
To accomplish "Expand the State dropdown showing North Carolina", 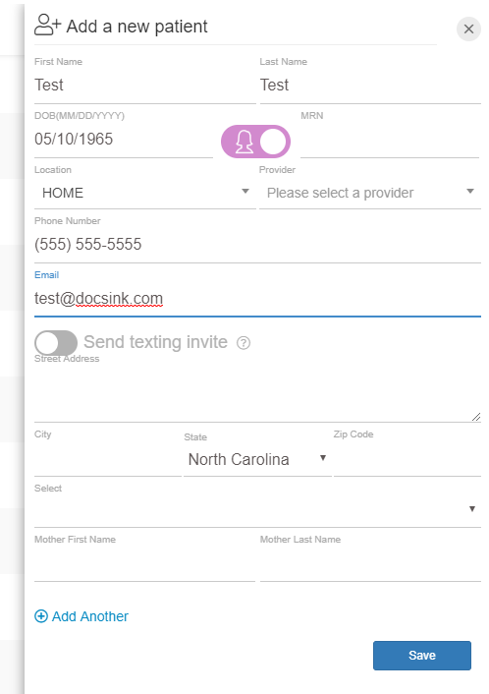I will coord(257,459).
